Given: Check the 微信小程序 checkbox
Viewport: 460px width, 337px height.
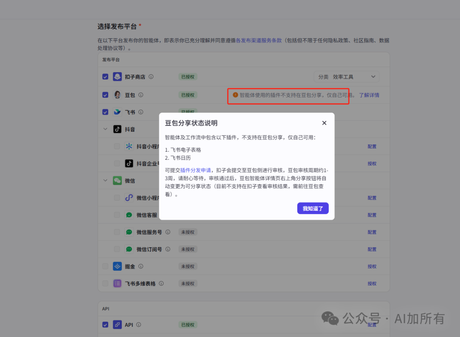Looking at the screenshot, I should 117,198.
